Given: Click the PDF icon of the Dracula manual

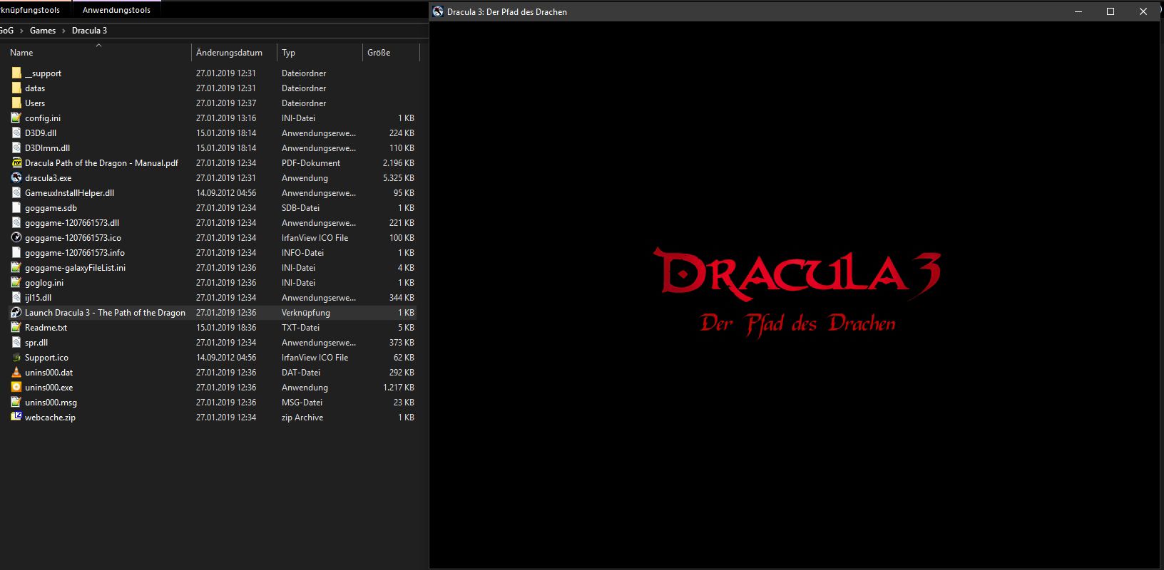Looking at the screenshot, I should [x=16, y=163].
